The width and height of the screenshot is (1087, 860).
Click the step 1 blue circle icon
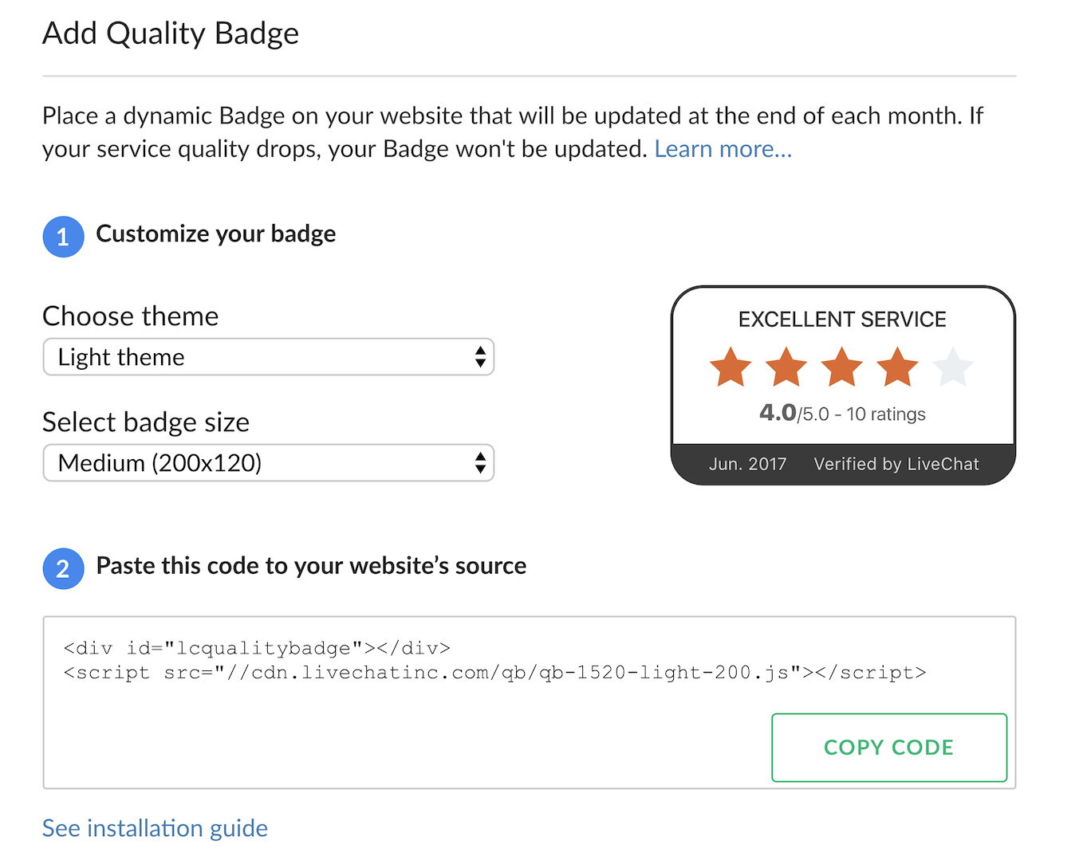63,237
